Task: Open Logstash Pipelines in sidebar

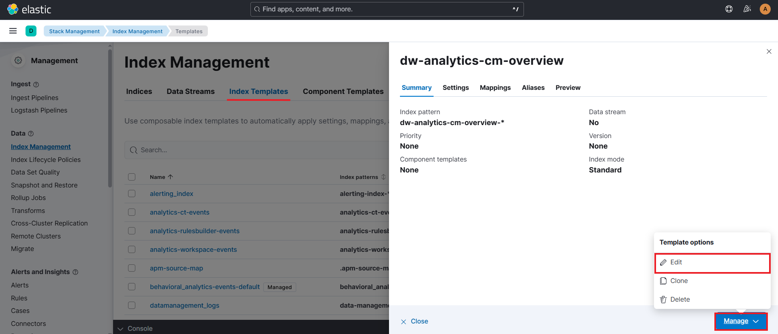Action: 39,111
